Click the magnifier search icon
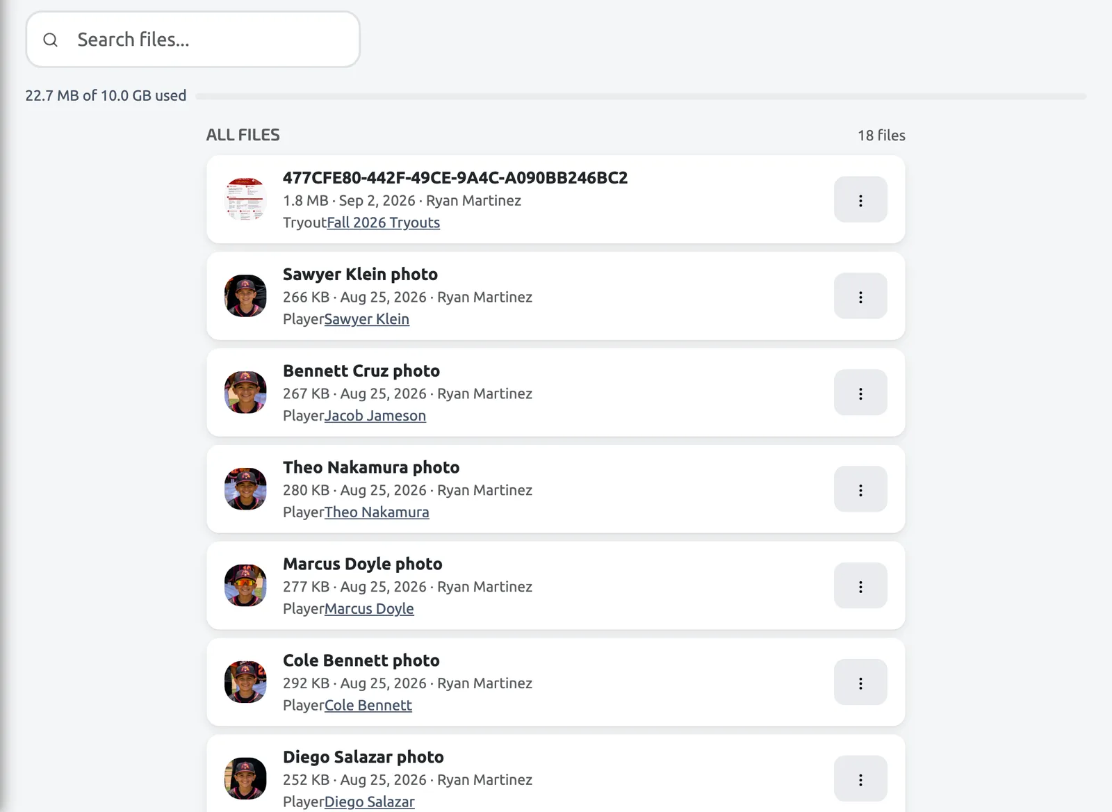The width and height of the screenshot is (1112, 812). click(x=50, y=40)
